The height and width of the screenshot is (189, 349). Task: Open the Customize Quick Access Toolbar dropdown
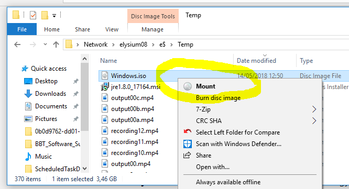point(54,16)
